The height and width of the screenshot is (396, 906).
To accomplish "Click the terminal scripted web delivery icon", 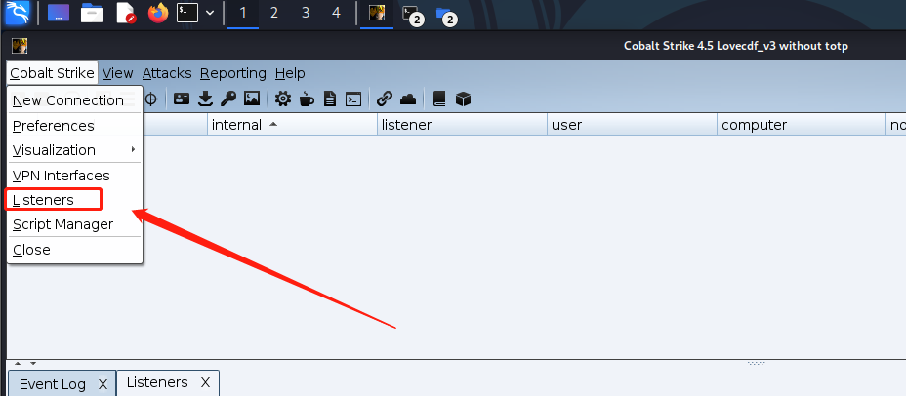I will 353,99.
